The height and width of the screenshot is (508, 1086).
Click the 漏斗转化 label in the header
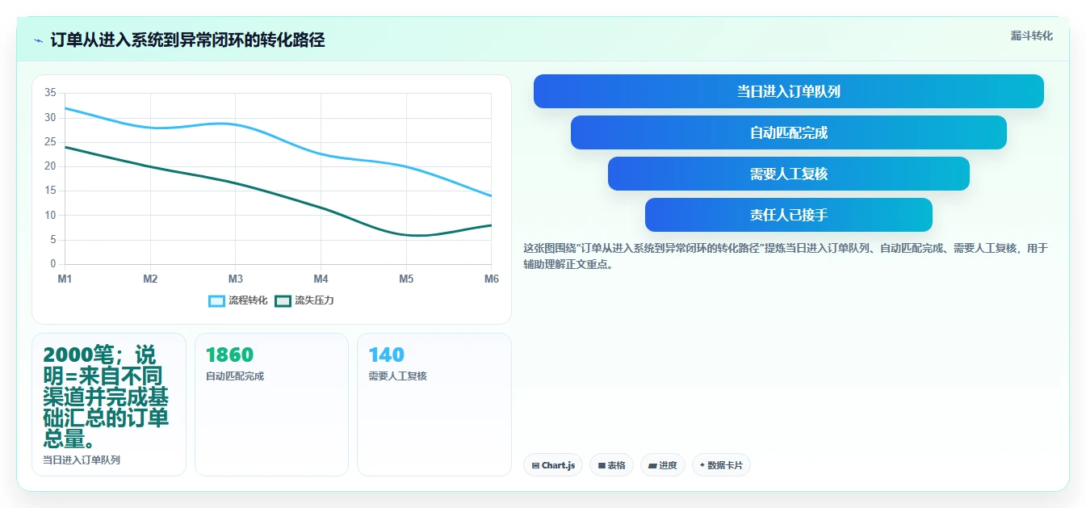click(x=1031, y=36)
